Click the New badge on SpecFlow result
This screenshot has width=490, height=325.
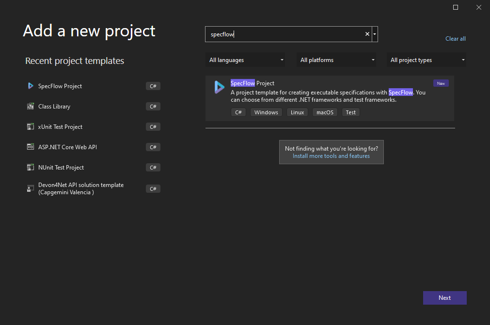[441, 83]
